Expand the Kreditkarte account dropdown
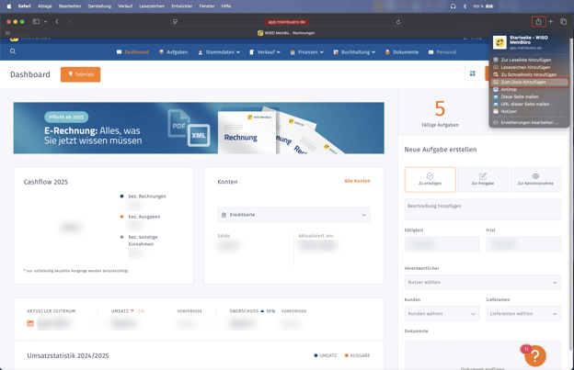This screenshot has width=574, height=370. coord(293,215)
